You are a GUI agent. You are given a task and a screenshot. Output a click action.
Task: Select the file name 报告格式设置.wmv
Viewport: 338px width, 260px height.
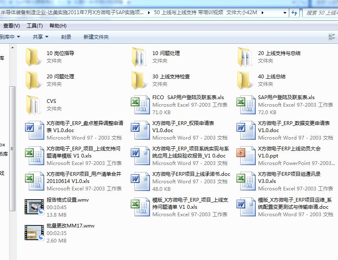pyautogui.click(x=68, y=200)
